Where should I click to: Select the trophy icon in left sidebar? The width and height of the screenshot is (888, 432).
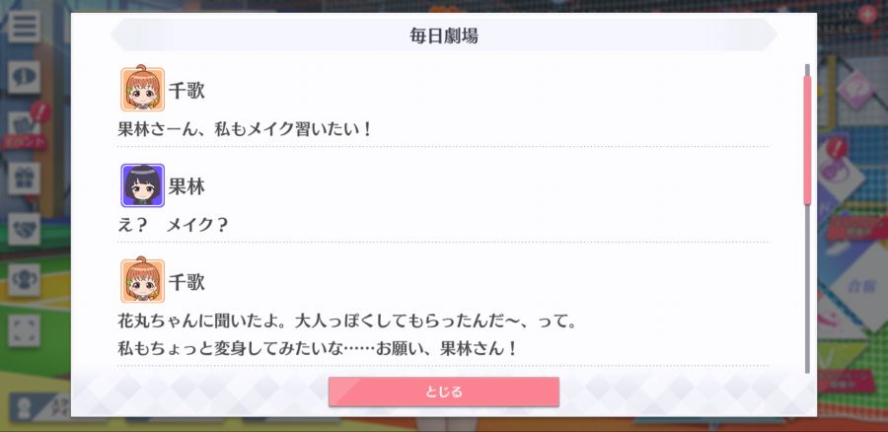[x=24, y=280]
